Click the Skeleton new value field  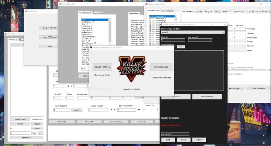pyautogui.click(x=240, y=33)
